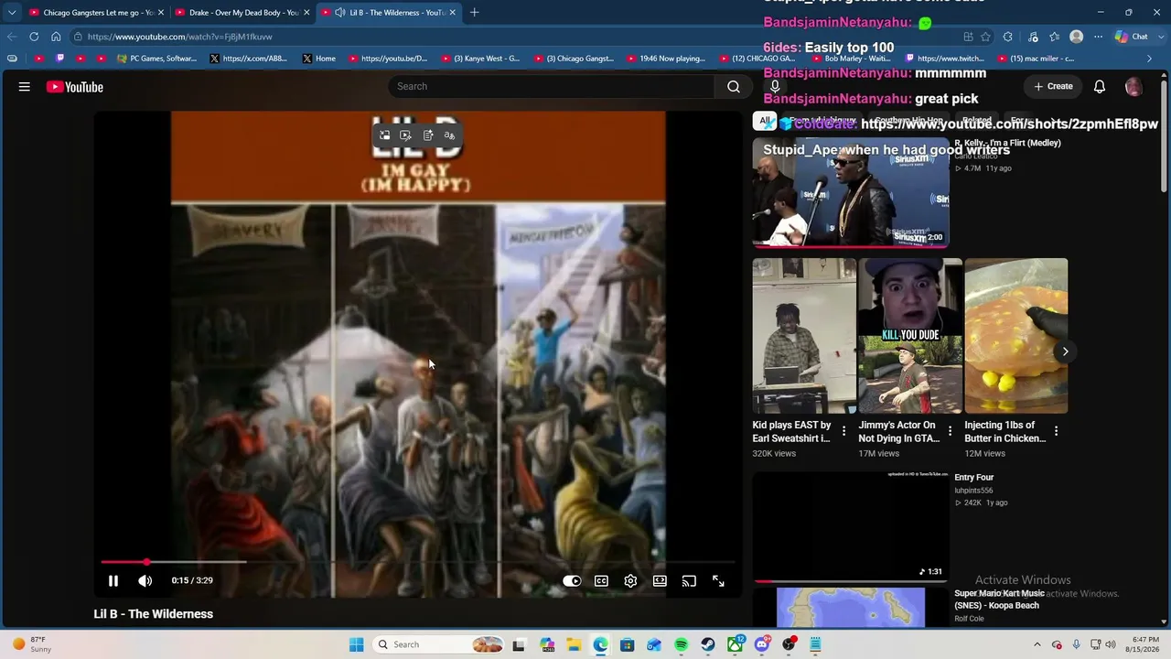Open the Windows Start menu
The width and height of the screenshot is (1171, 659).
coord(356,644)
